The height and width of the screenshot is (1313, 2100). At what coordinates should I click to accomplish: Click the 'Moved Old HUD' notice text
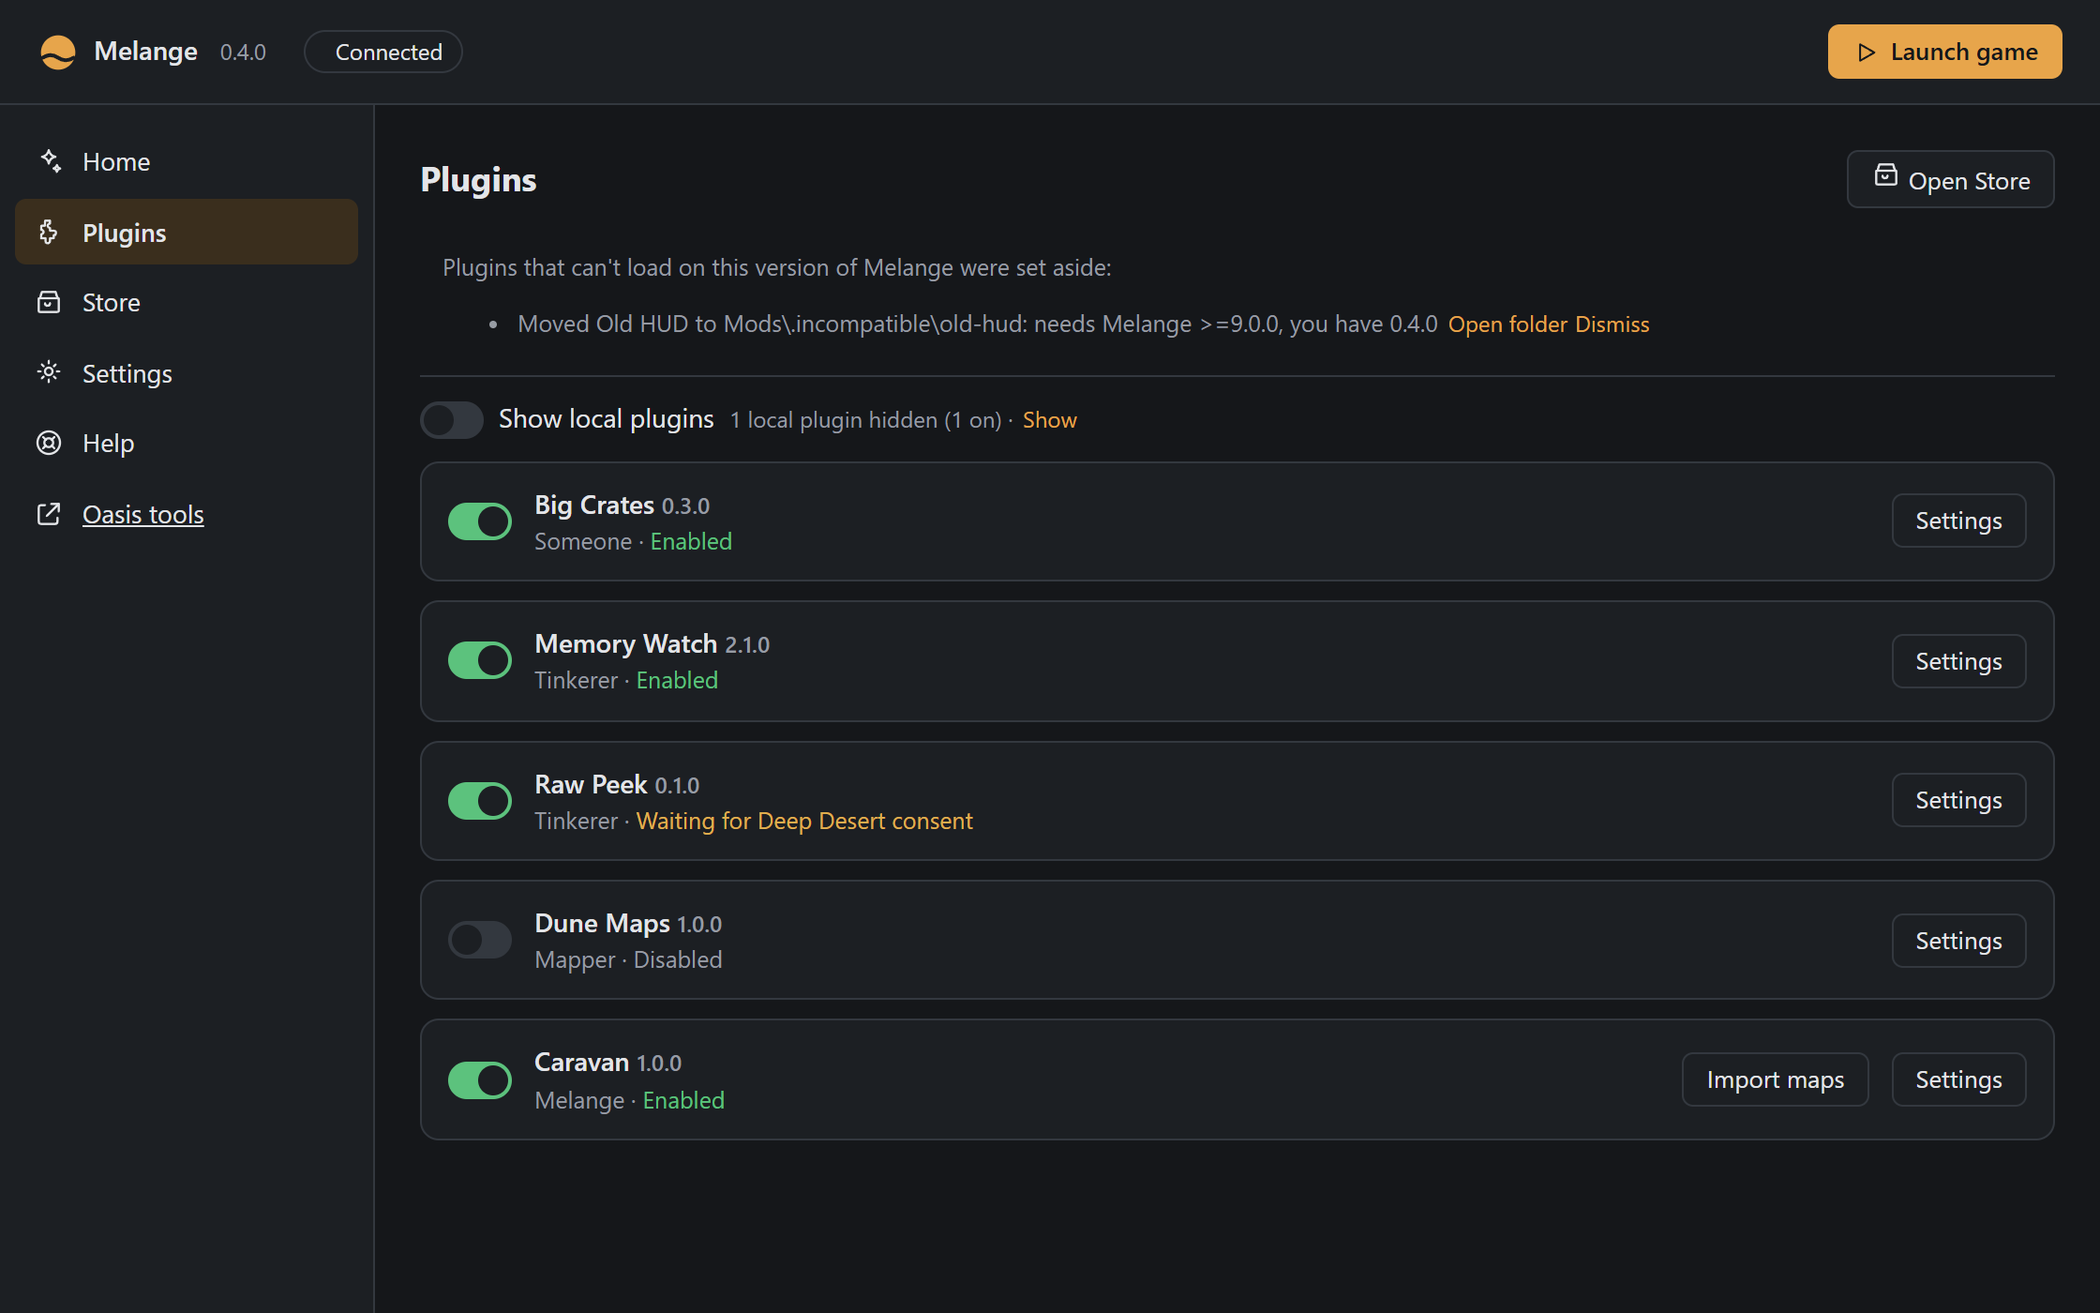point(977,324)
